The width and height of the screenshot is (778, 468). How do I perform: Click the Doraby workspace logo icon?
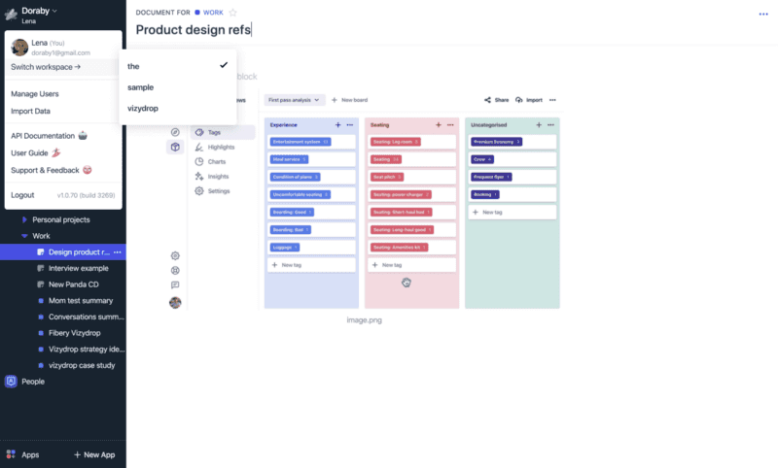click(10, 14)
